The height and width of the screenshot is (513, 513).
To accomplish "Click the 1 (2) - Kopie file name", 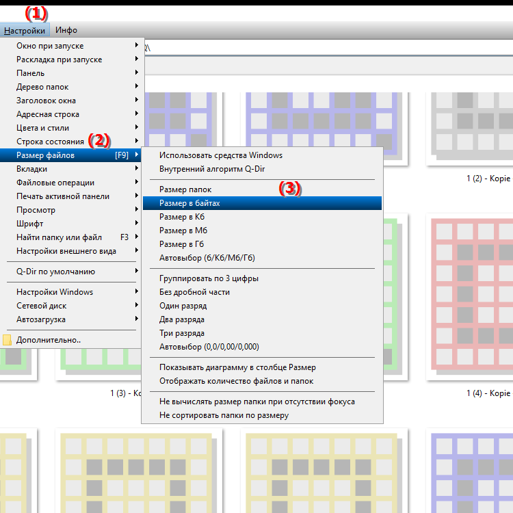I will coord(488,179).
